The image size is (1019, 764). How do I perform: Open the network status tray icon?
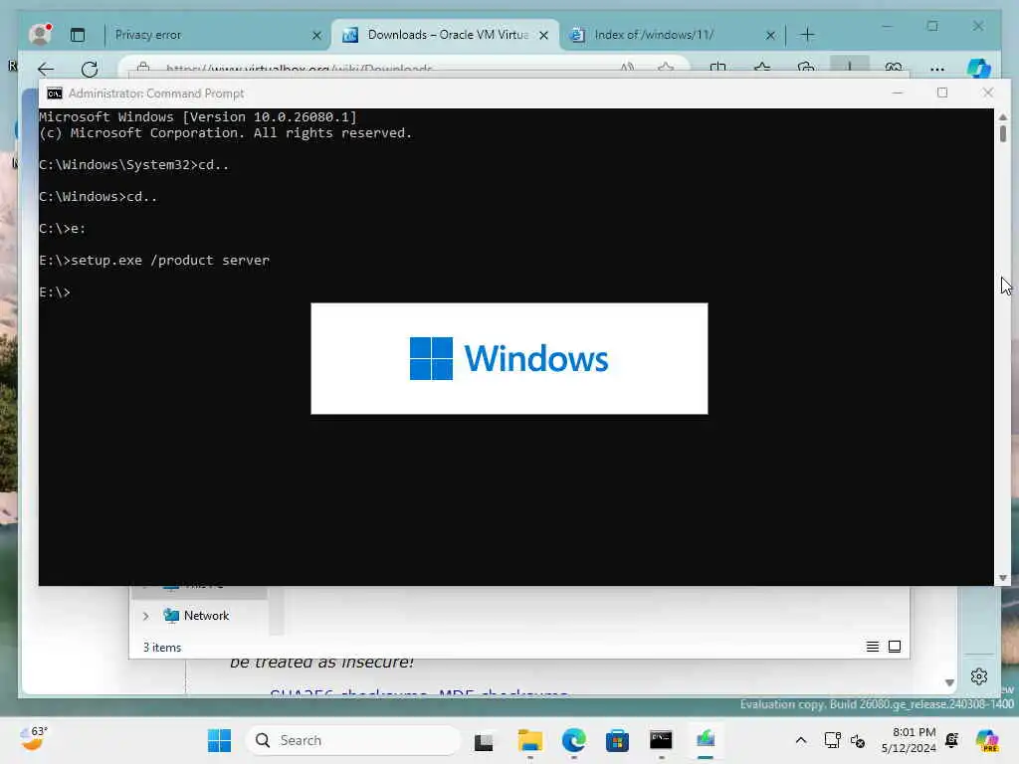click(832, 740)
